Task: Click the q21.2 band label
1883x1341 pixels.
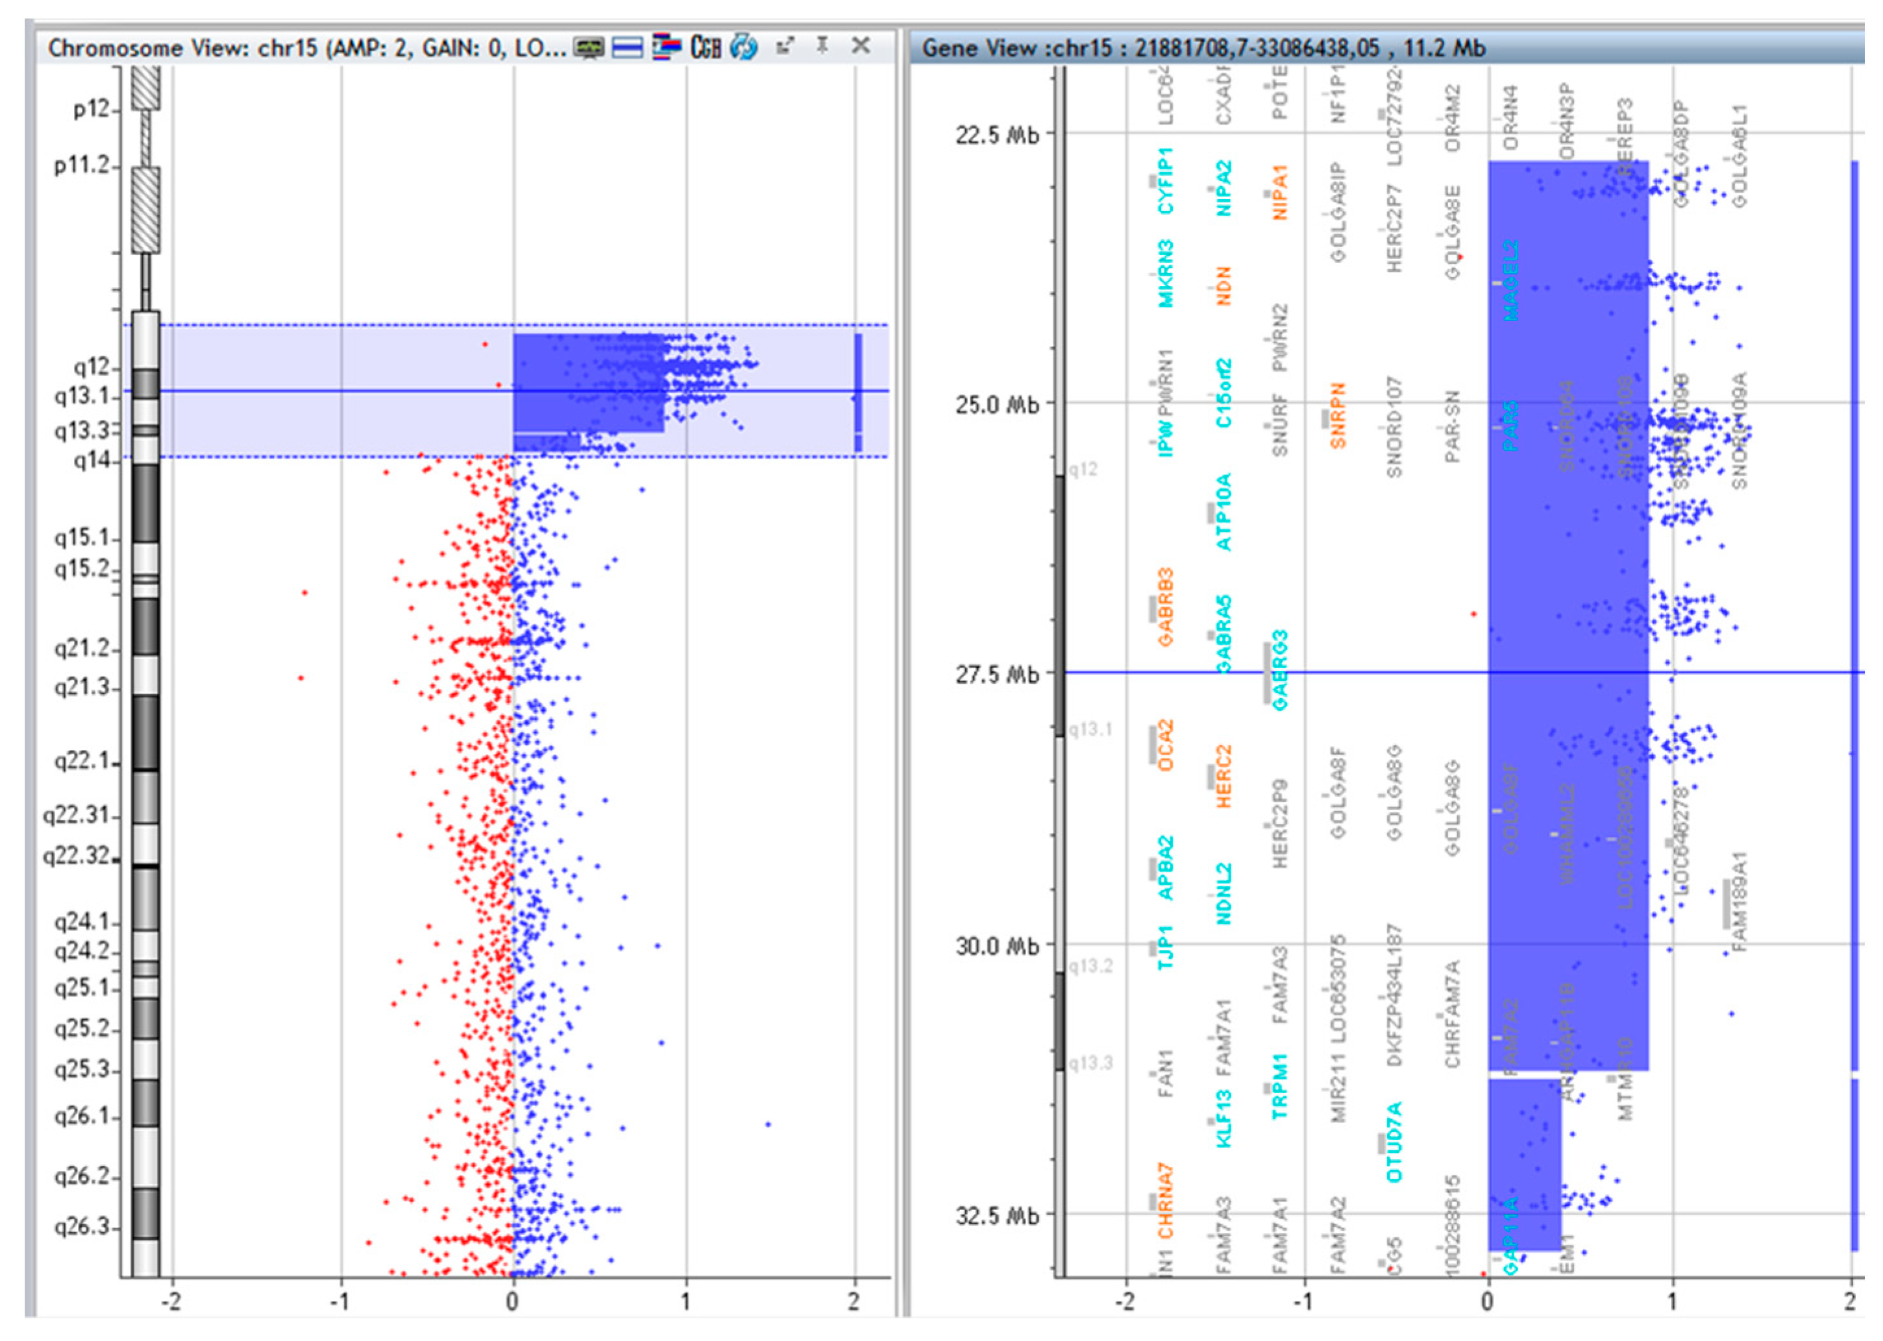Action: 82,649
